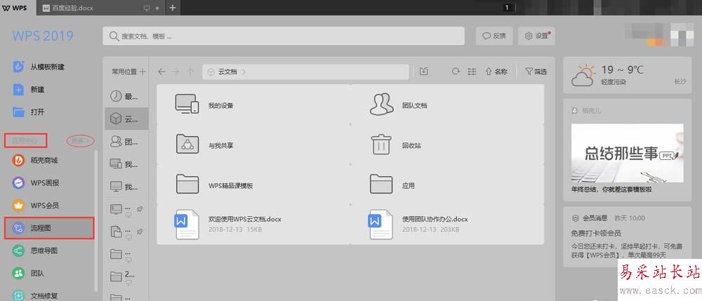Click the left sidebar app list scrollbar
Screen dimensions: 702x301
pos(96,222)
